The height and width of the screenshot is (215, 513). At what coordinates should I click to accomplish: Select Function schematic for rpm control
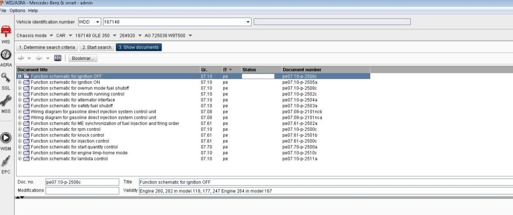tap(65, 129)
